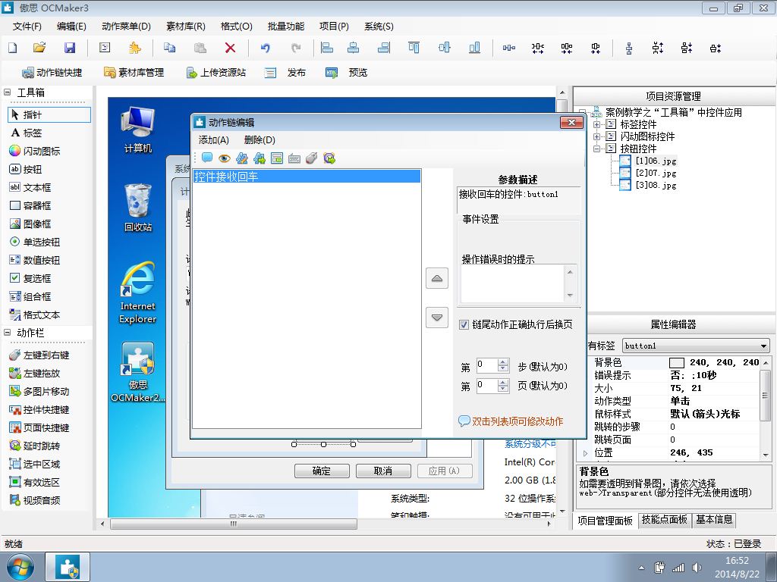Expand the 位置 property row
The image size is (777, 582).
click(585, 453)
